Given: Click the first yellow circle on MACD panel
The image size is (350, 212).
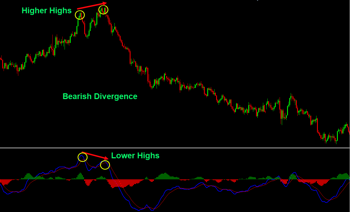Looking at the screenshot, I should point(82,157).
